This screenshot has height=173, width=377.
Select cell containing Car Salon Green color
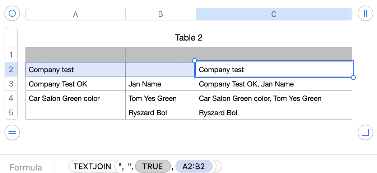tap(75, 98)
